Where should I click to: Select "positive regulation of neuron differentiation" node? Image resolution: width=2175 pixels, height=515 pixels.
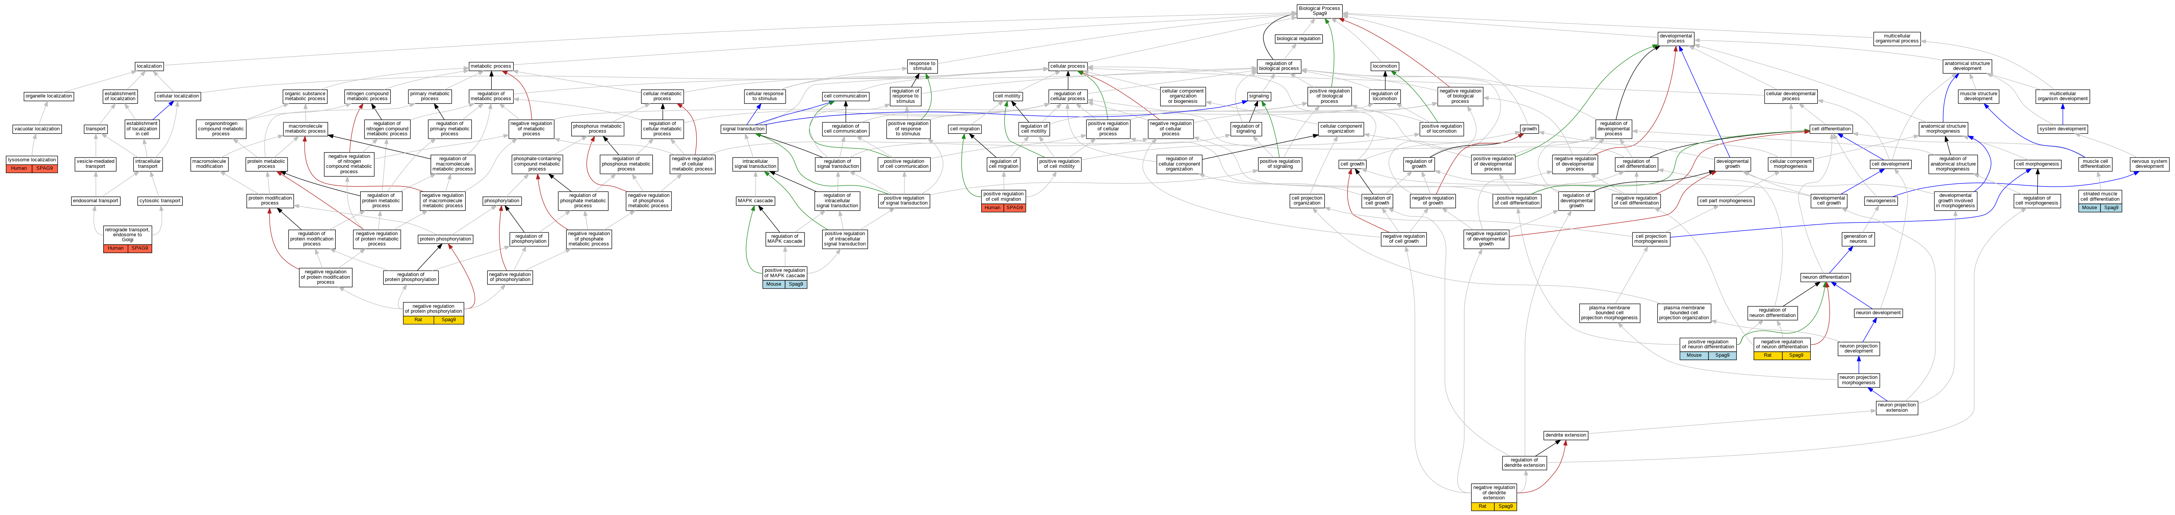click(1708, 344)
